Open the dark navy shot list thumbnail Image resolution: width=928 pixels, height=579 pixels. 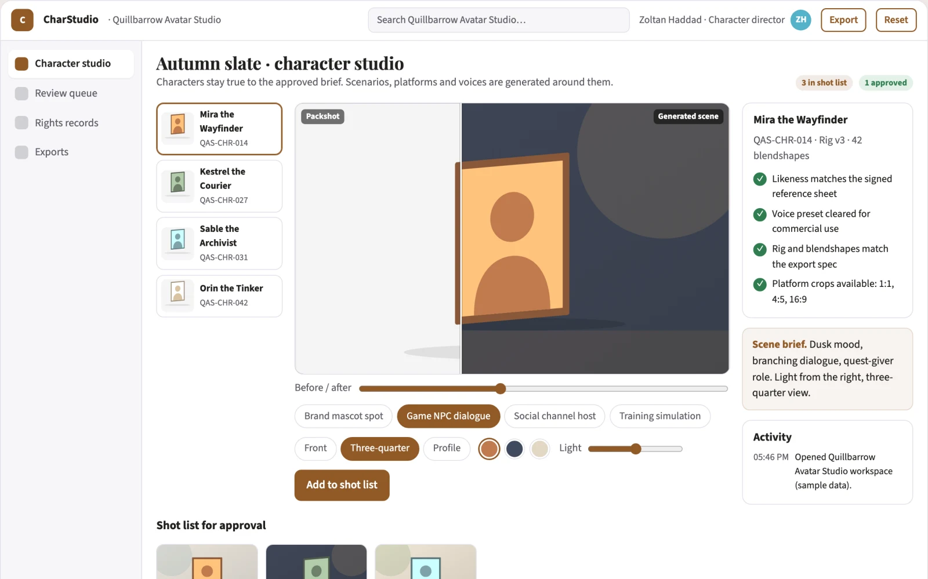click(316, 562)
